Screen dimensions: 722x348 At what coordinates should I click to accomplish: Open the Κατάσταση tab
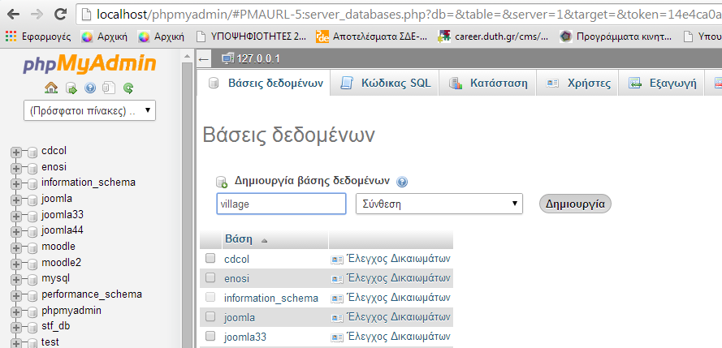click(487, 84)
